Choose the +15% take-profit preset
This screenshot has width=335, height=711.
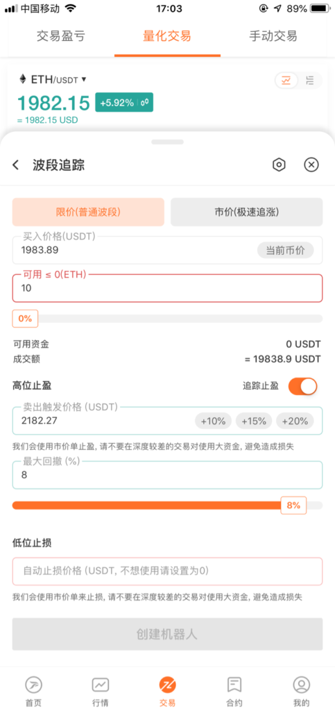pos(254,421)
